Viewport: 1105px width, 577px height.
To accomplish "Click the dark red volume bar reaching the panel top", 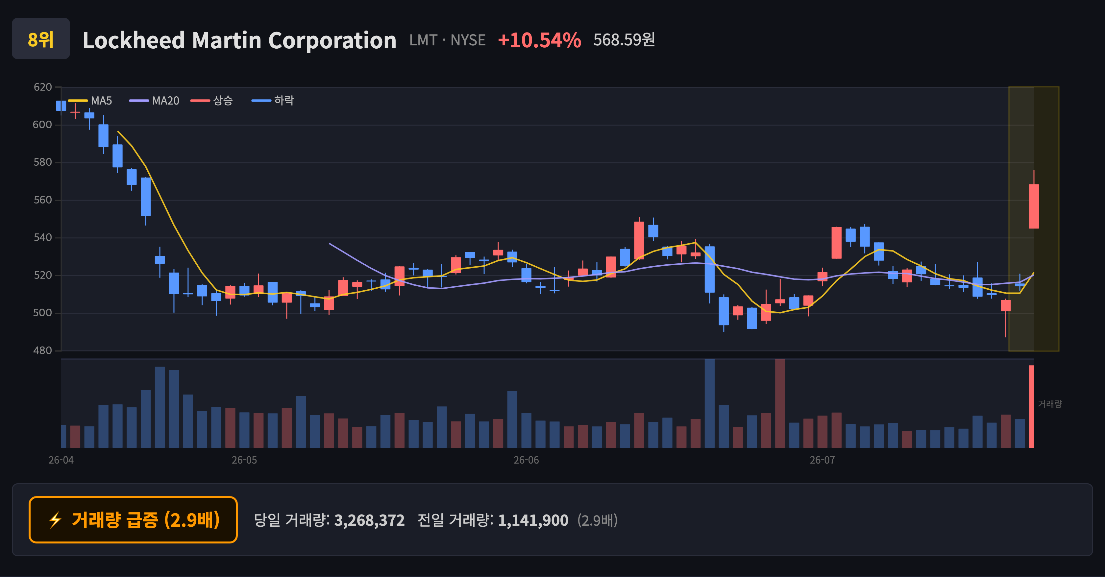I will click(x=780, y=403).
